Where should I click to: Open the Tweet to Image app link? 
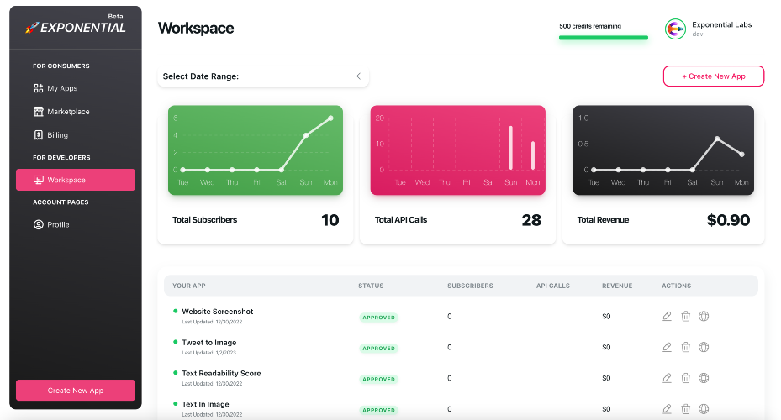209,343
